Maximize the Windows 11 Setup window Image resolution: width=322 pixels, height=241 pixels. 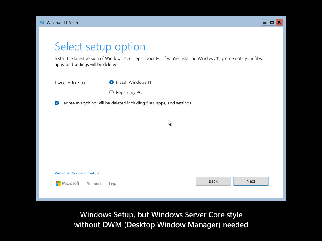click(272, 23)
